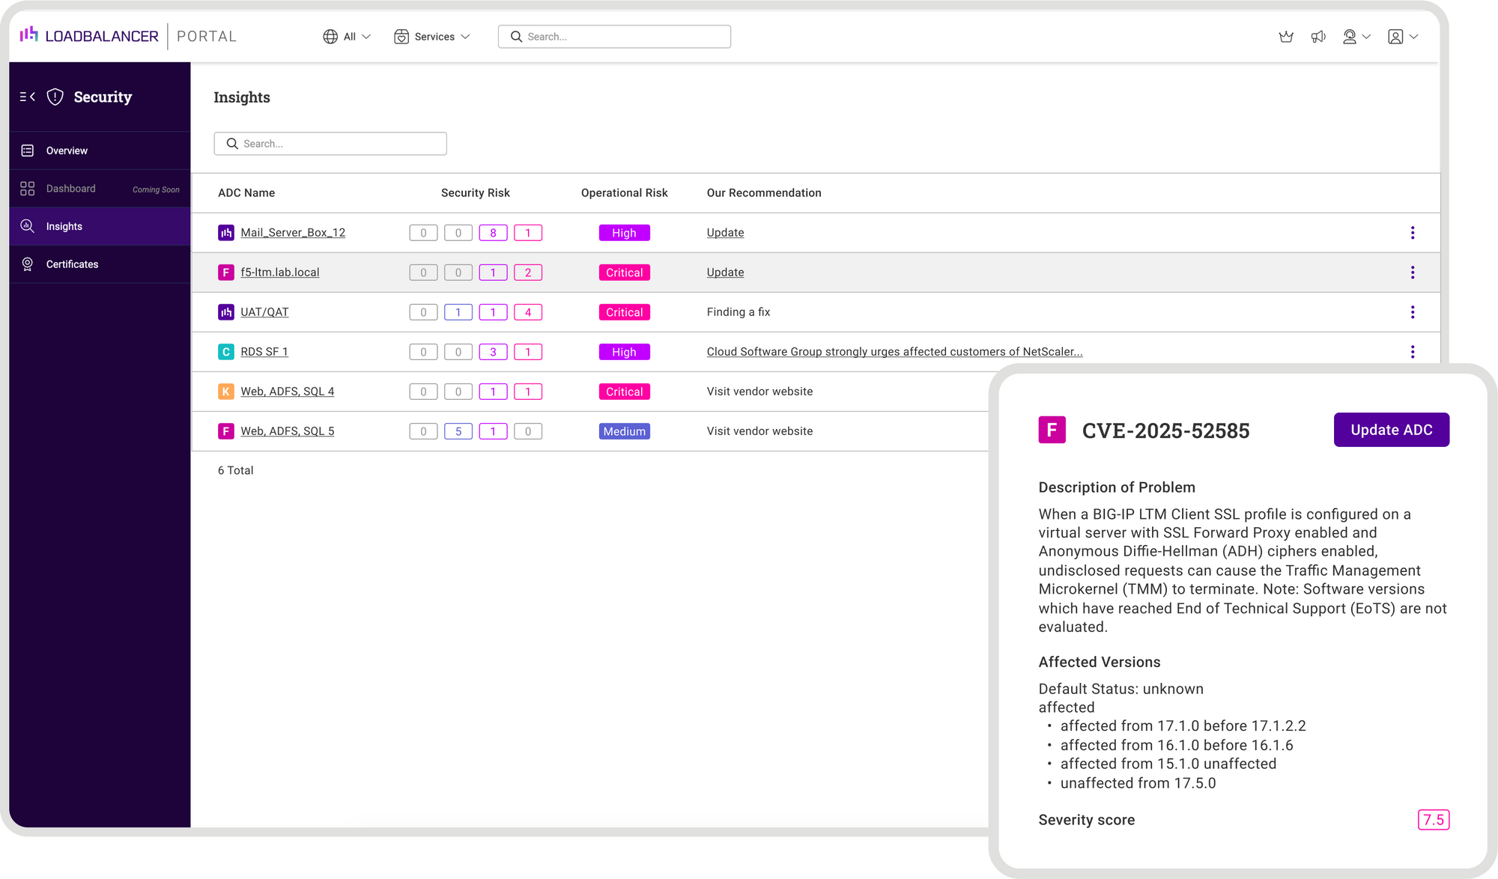Open the RDS SF 1 row actions menu

tap(1413, 352)
